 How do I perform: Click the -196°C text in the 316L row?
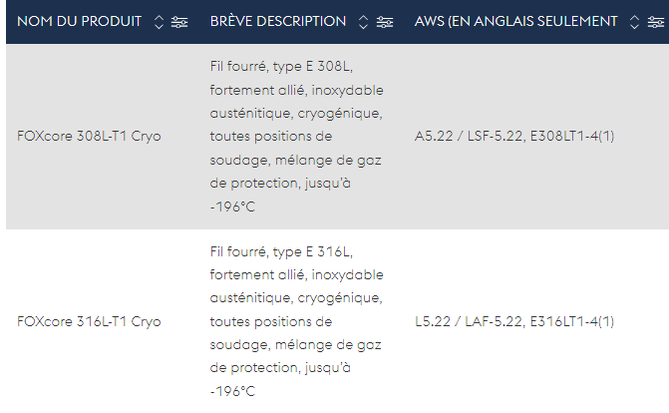tap(232, 391)
